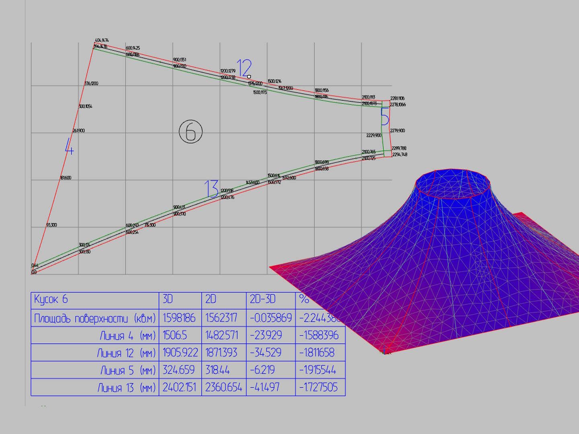
Task: Click the 1905.922 value in Линия 12 row
Action: click(180, 353)
